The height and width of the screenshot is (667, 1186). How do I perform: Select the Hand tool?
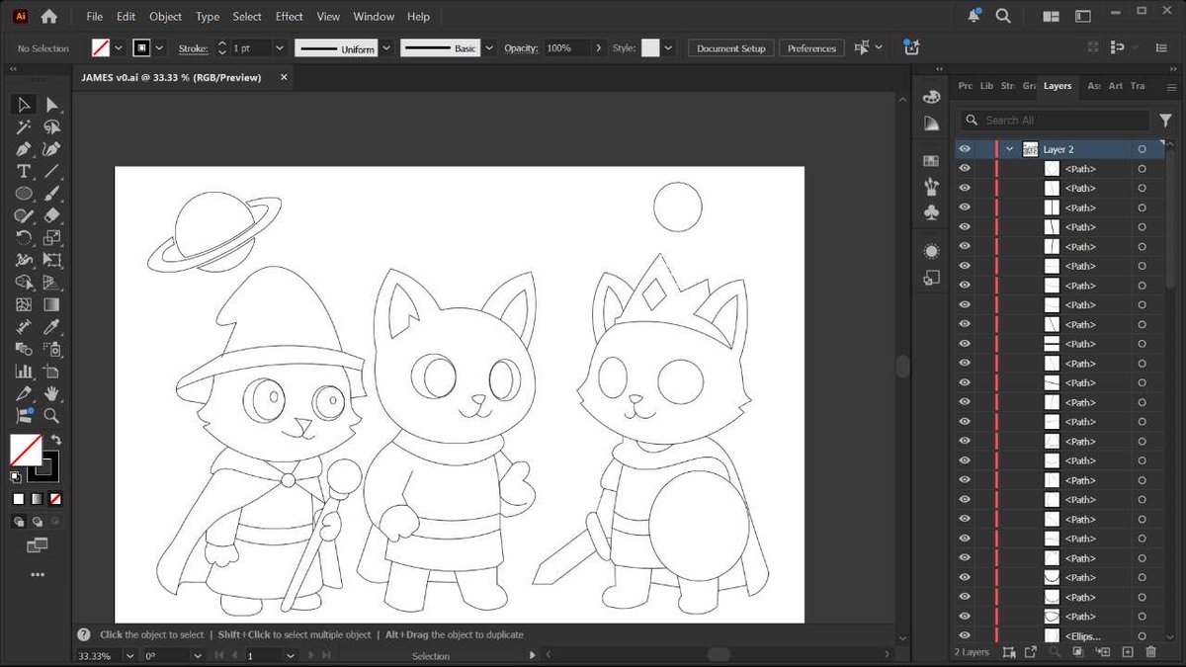52,394
